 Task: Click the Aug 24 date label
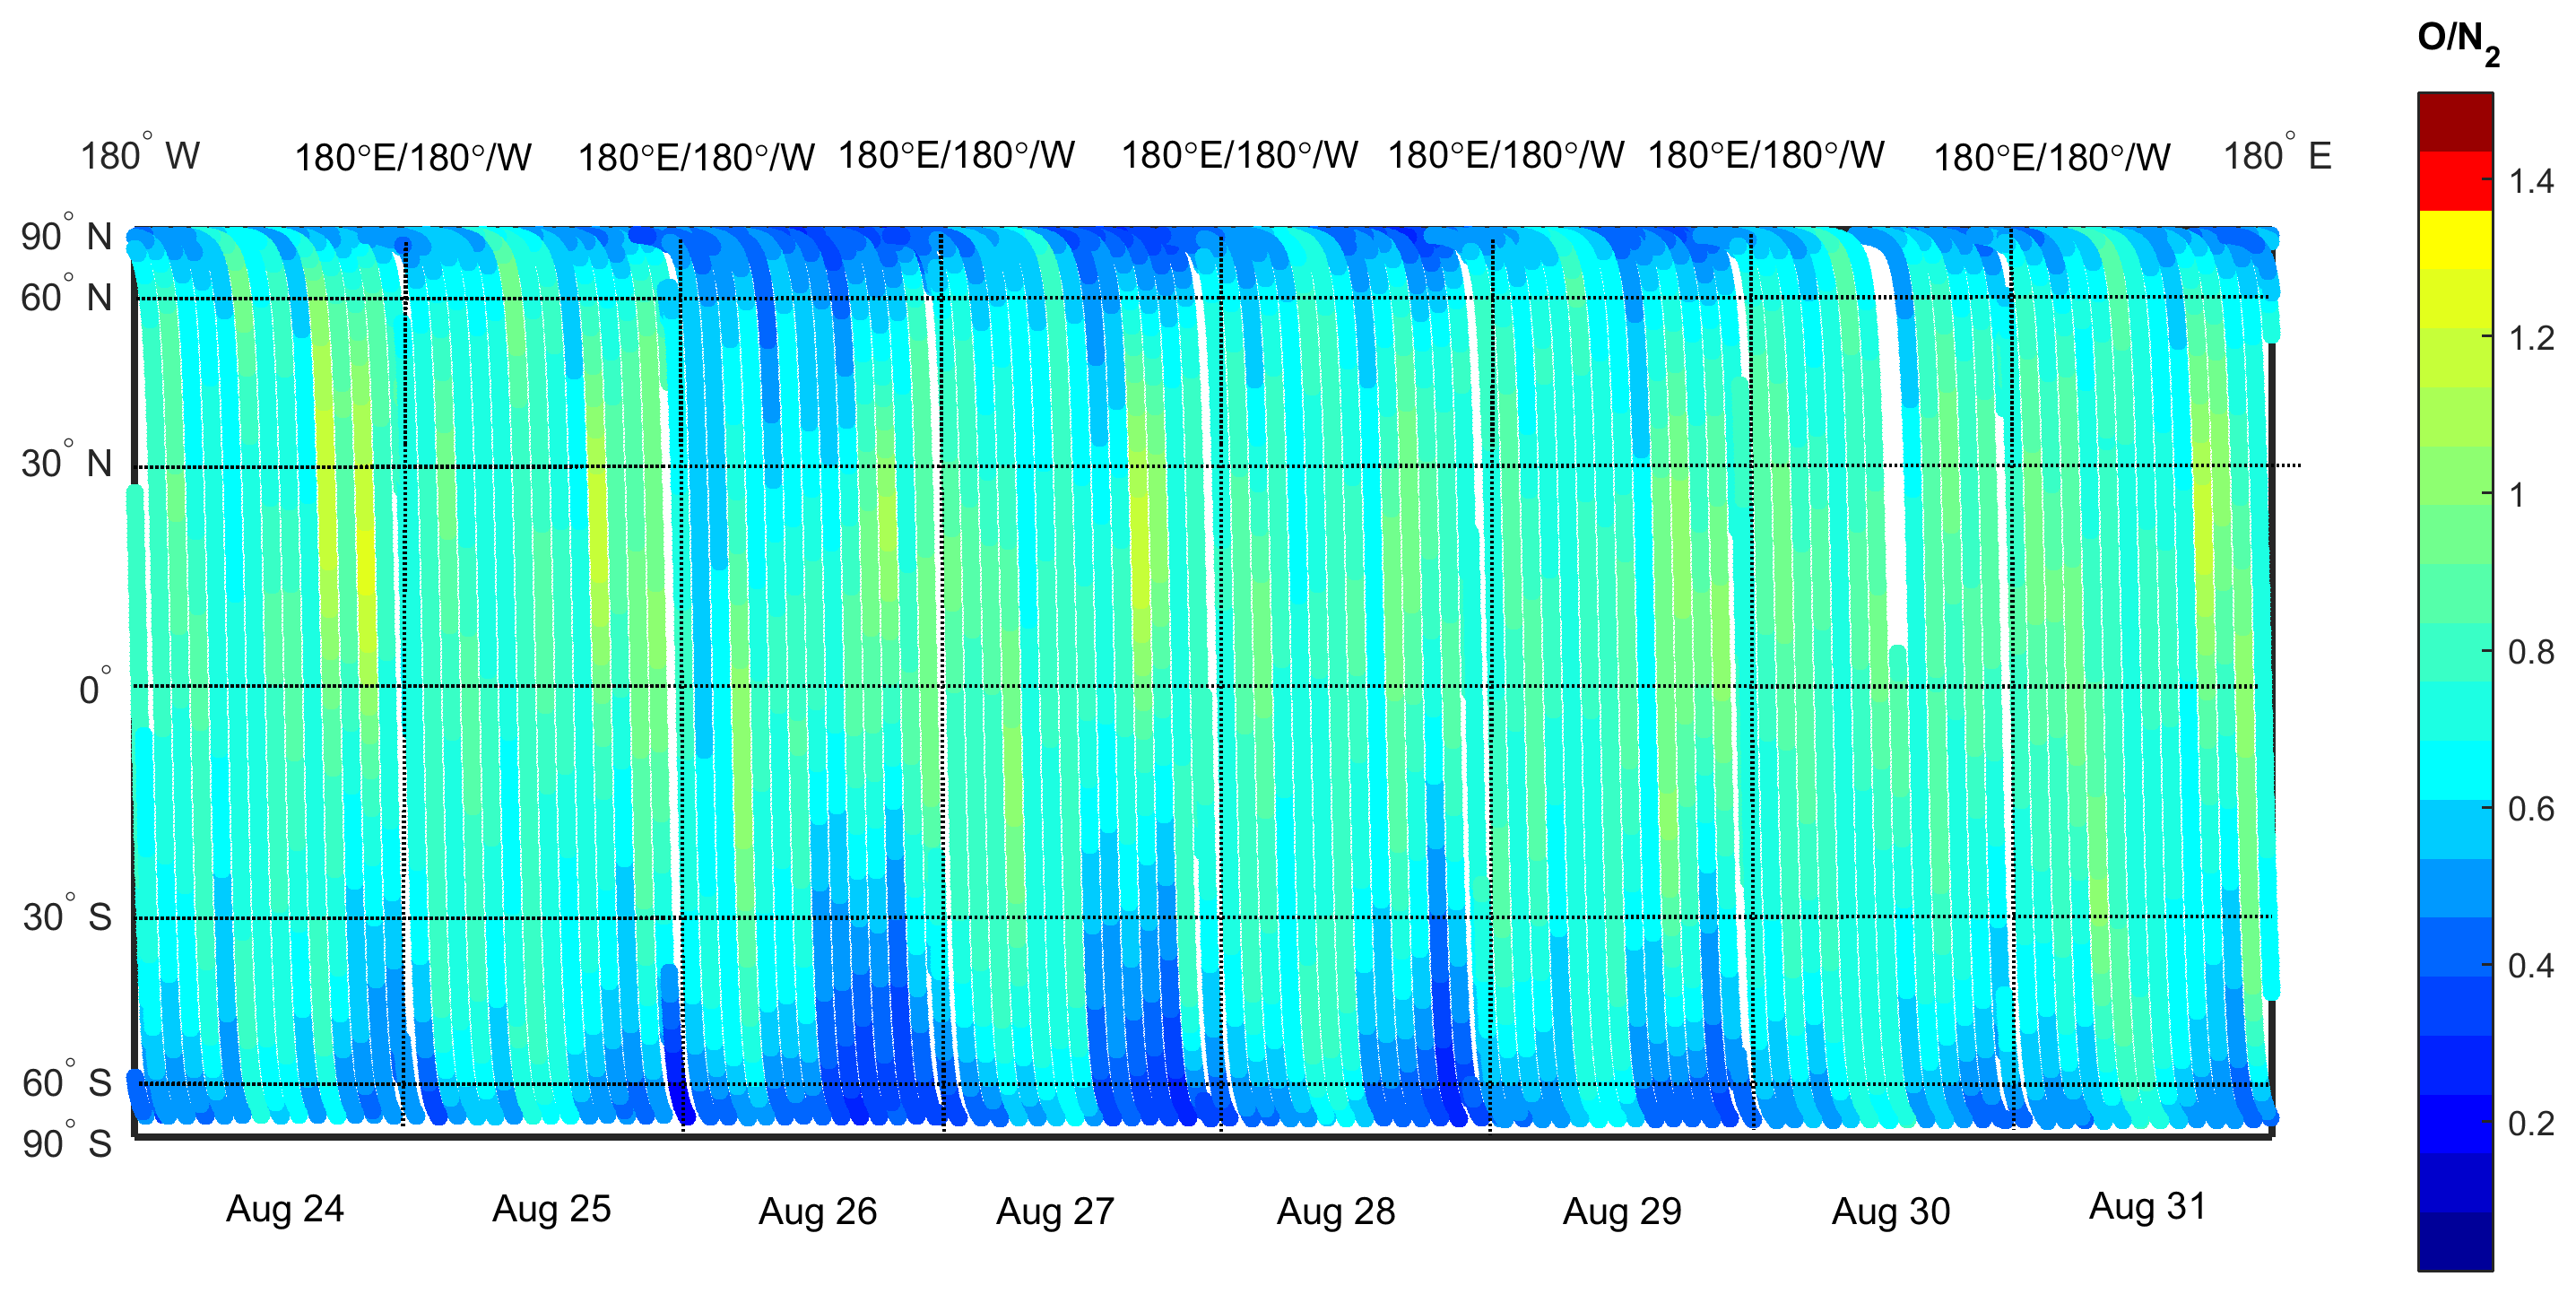click(285, 1209)
